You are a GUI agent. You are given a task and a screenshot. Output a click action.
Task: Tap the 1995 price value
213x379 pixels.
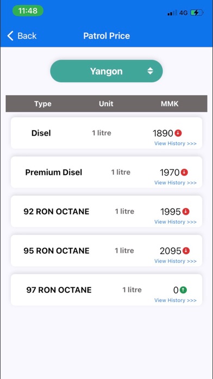pos(171,212)
